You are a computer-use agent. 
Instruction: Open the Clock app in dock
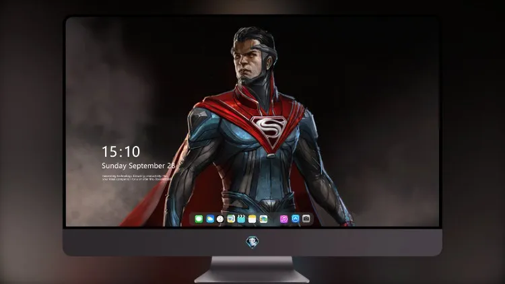pyautogui.click(x=220, y=219)
